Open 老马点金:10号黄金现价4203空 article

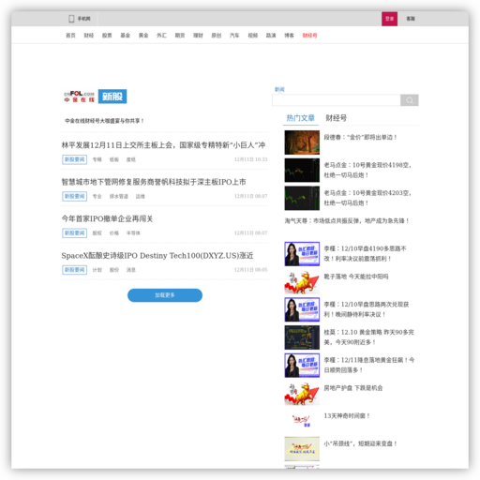pyautogui.click(x=367, y=198)
